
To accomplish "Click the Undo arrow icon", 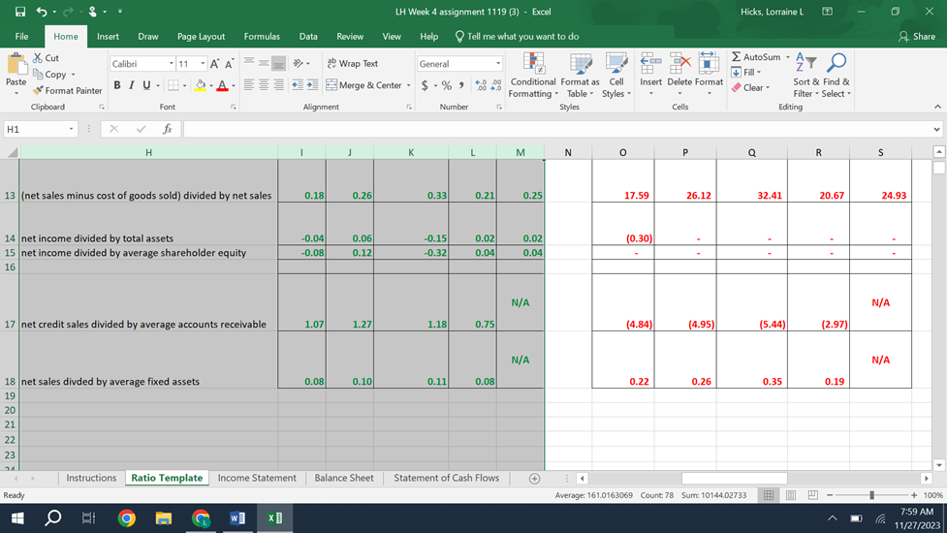I will (41, 12).
